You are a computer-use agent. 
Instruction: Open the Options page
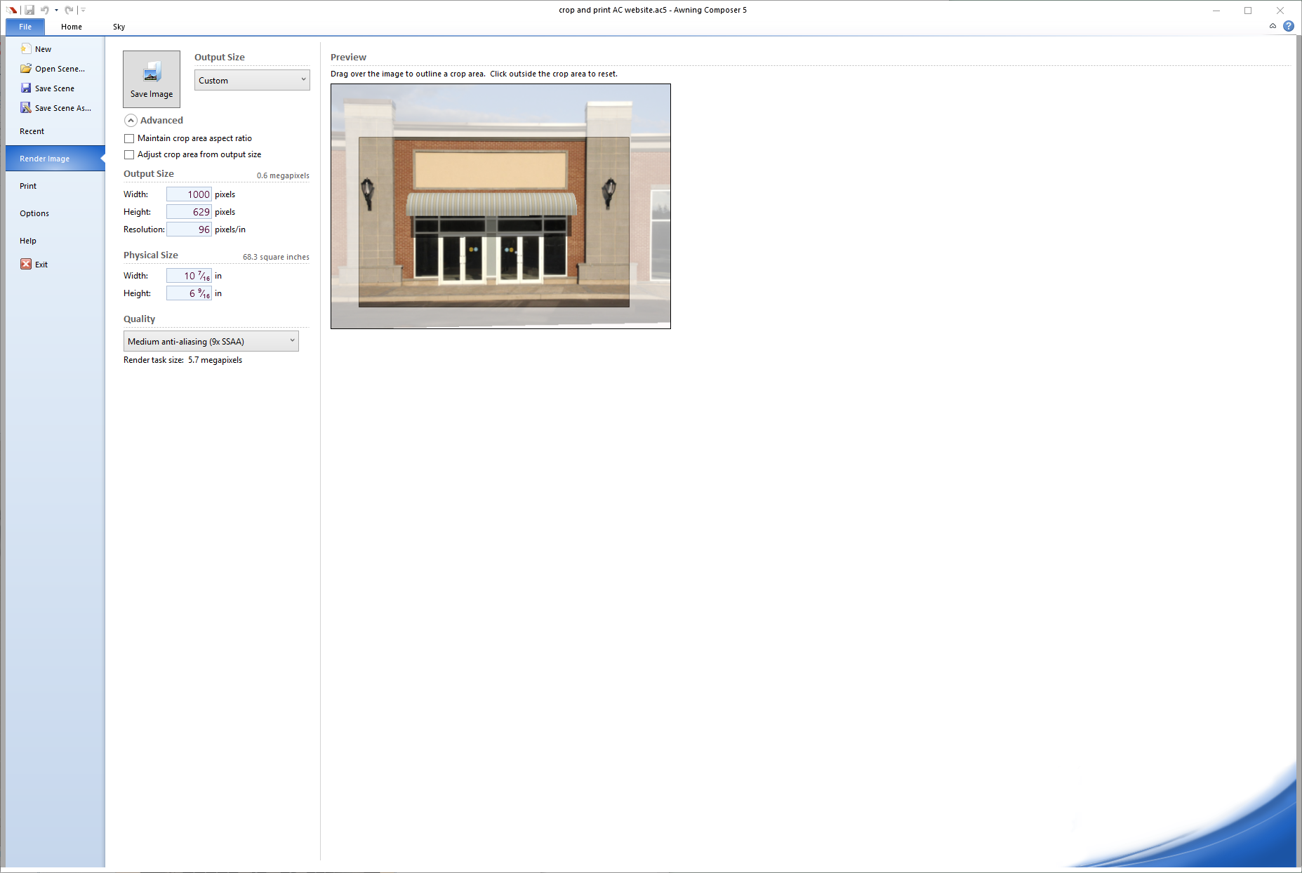tap(34, 213)
